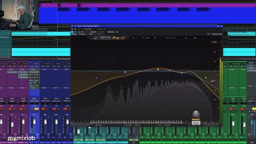Unmute the first green FX channel
Image resolution: width=256 pixels, height=144 pixels.
coord(231,109)
